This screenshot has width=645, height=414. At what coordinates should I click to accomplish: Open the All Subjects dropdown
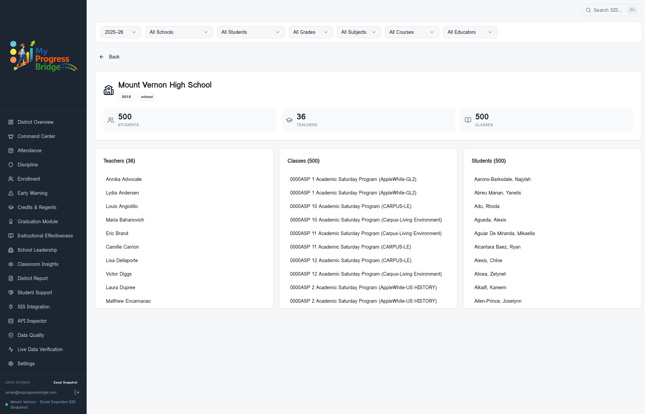click(x=359, y=32)
